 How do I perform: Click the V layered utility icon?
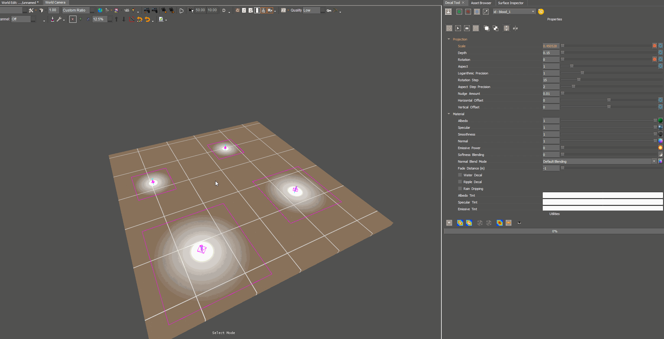click(x=460, y=223)
